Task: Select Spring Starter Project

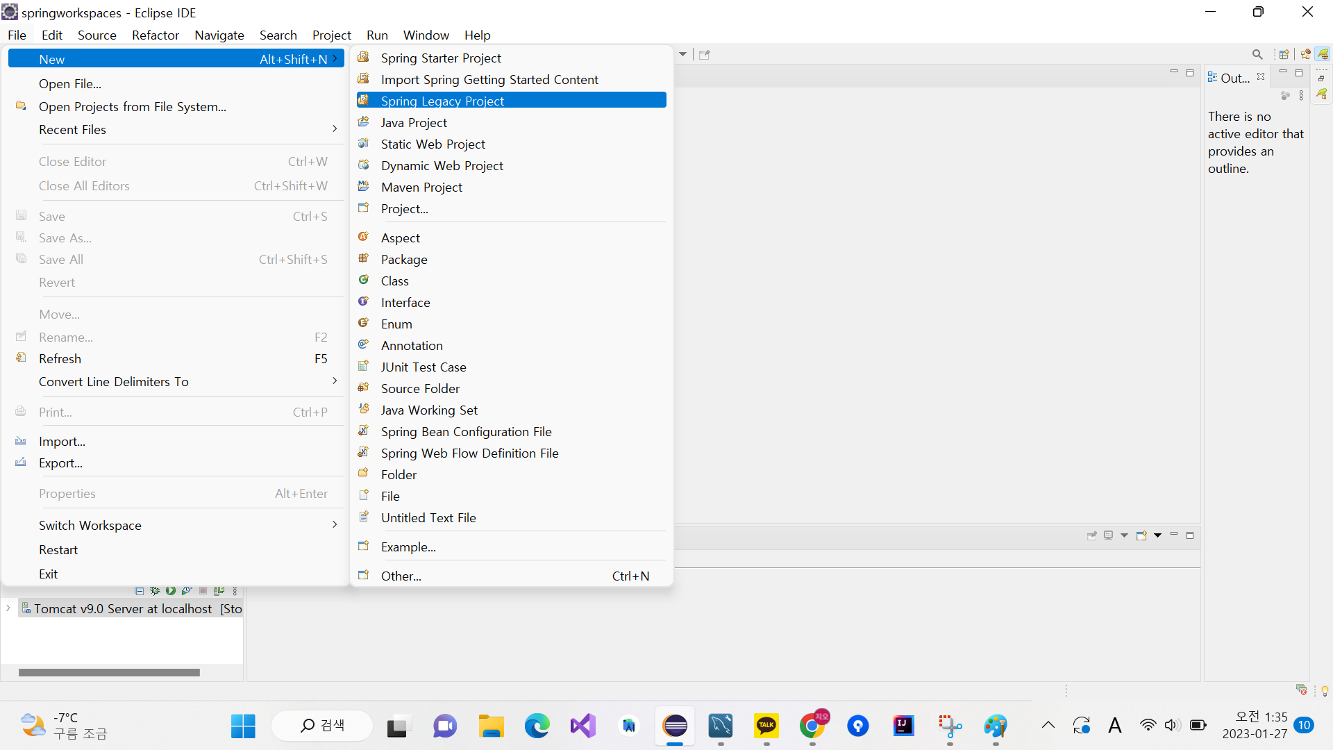Action: 511,58
